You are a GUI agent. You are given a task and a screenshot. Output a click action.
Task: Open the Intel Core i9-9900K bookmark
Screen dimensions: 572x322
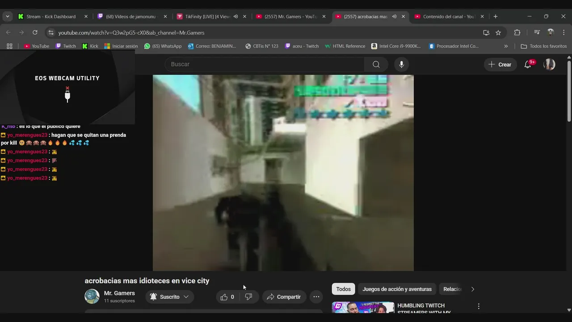pyautogui.click(x=396, y=46)
